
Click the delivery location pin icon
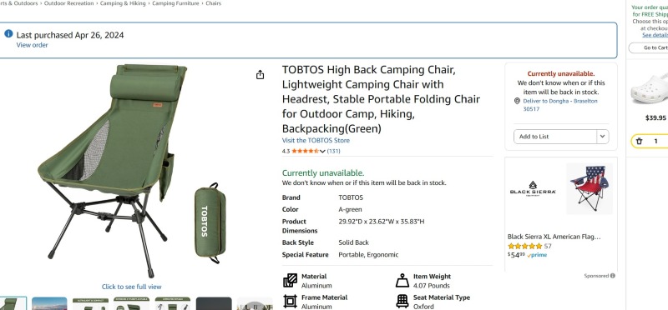coord(517,101)
